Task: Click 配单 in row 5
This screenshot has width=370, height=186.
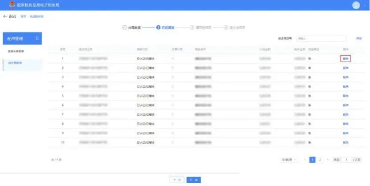Action: click(346, 96)
